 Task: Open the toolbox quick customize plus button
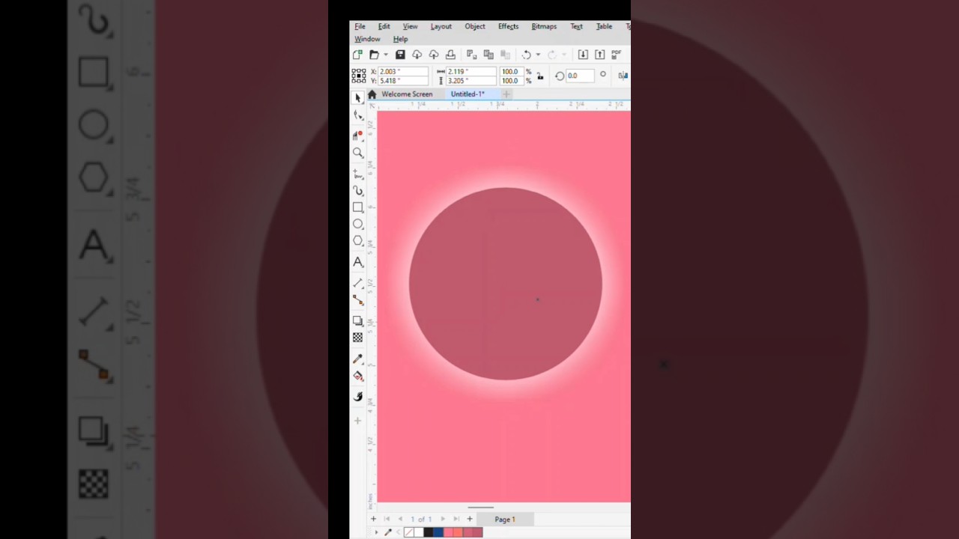point(357,421)
